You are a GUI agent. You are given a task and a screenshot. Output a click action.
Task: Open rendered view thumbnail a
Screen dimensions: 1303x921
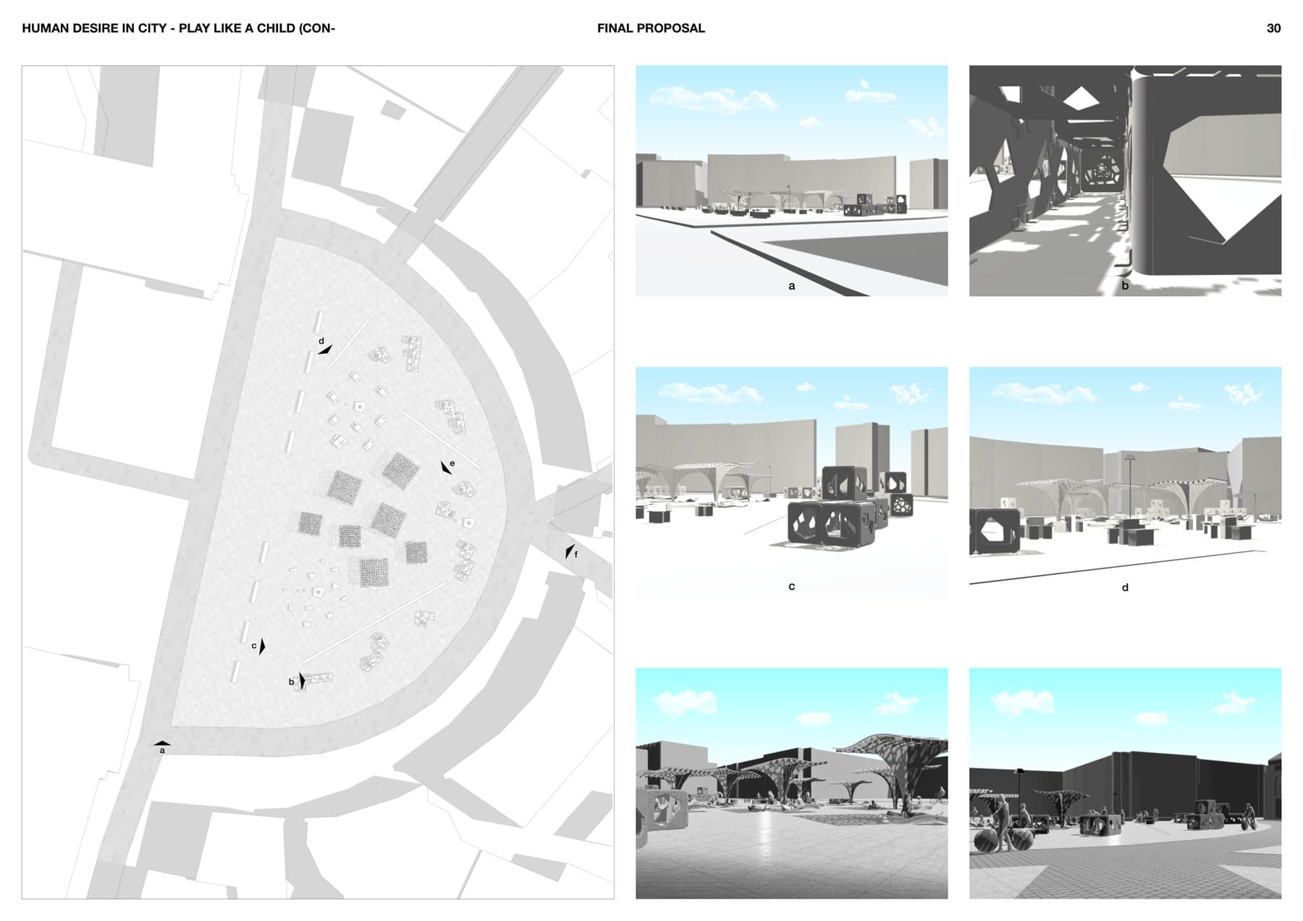791,180
